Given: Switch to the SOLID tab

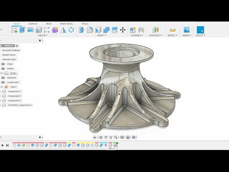Looking at the screenshot, I should point(17,24).
